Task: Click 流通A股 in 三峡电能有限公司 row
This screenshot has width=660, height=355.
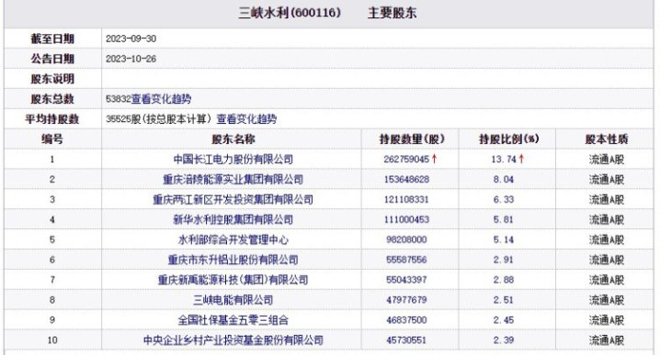Action: pos(607,300)
